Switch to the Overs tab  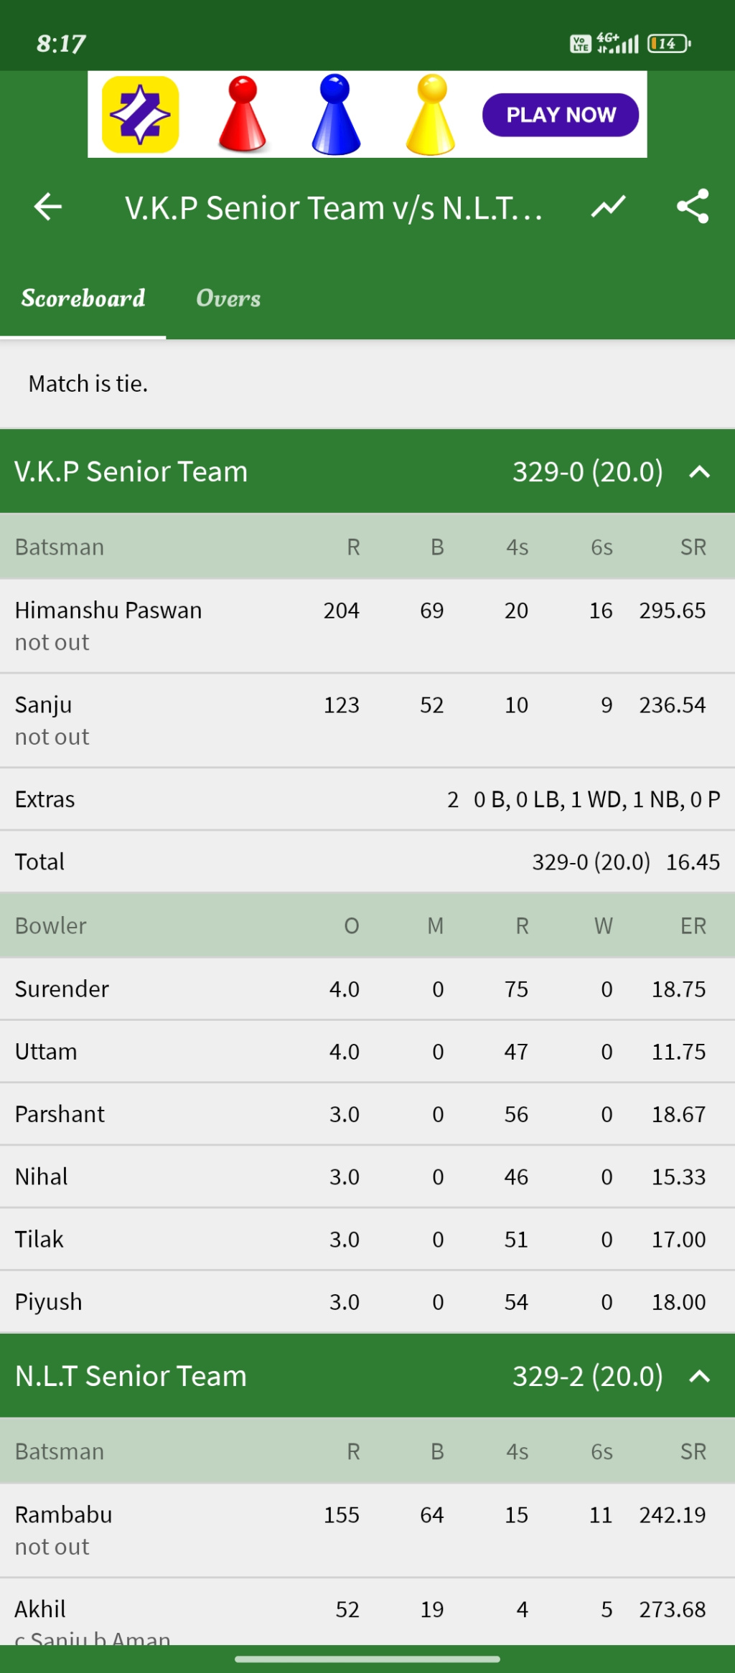click(228, 298)
